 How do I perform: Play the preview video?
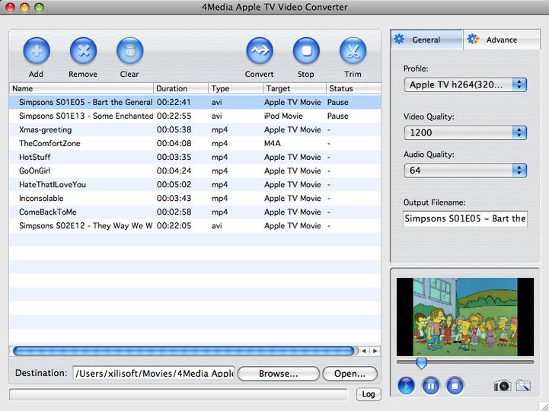click(x=406, y=386)
